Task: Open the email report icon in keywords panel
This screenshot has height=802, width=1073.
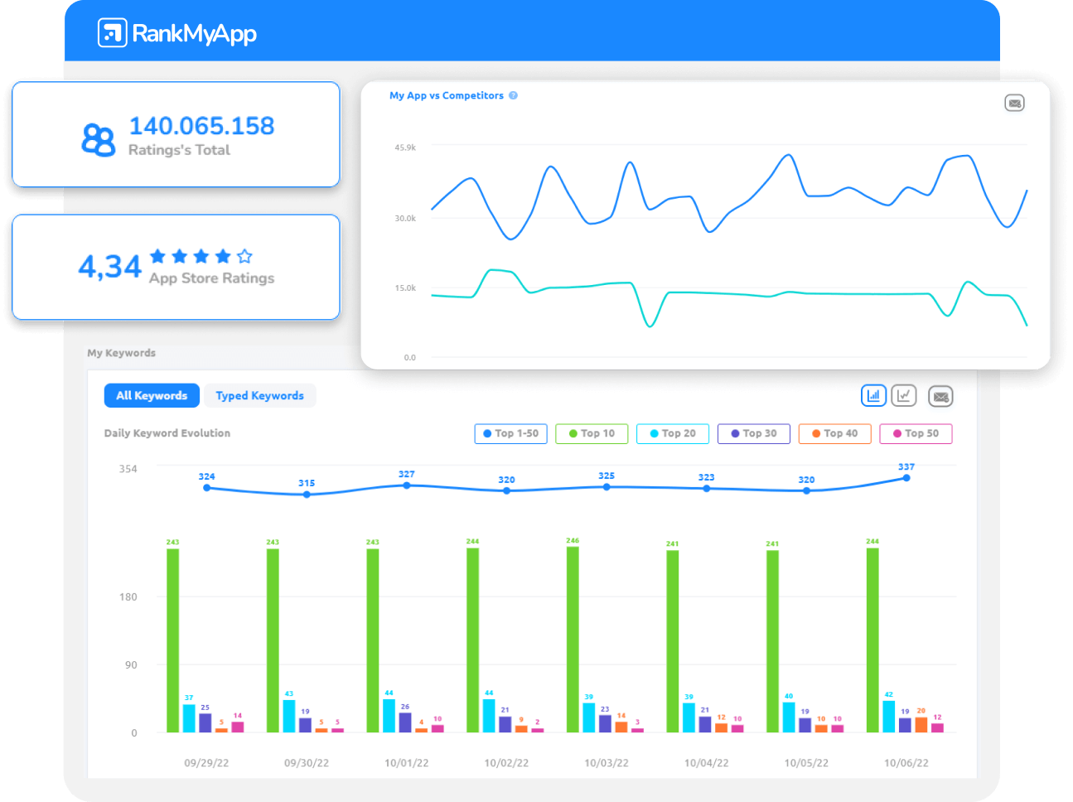Action: click(940, 395)
